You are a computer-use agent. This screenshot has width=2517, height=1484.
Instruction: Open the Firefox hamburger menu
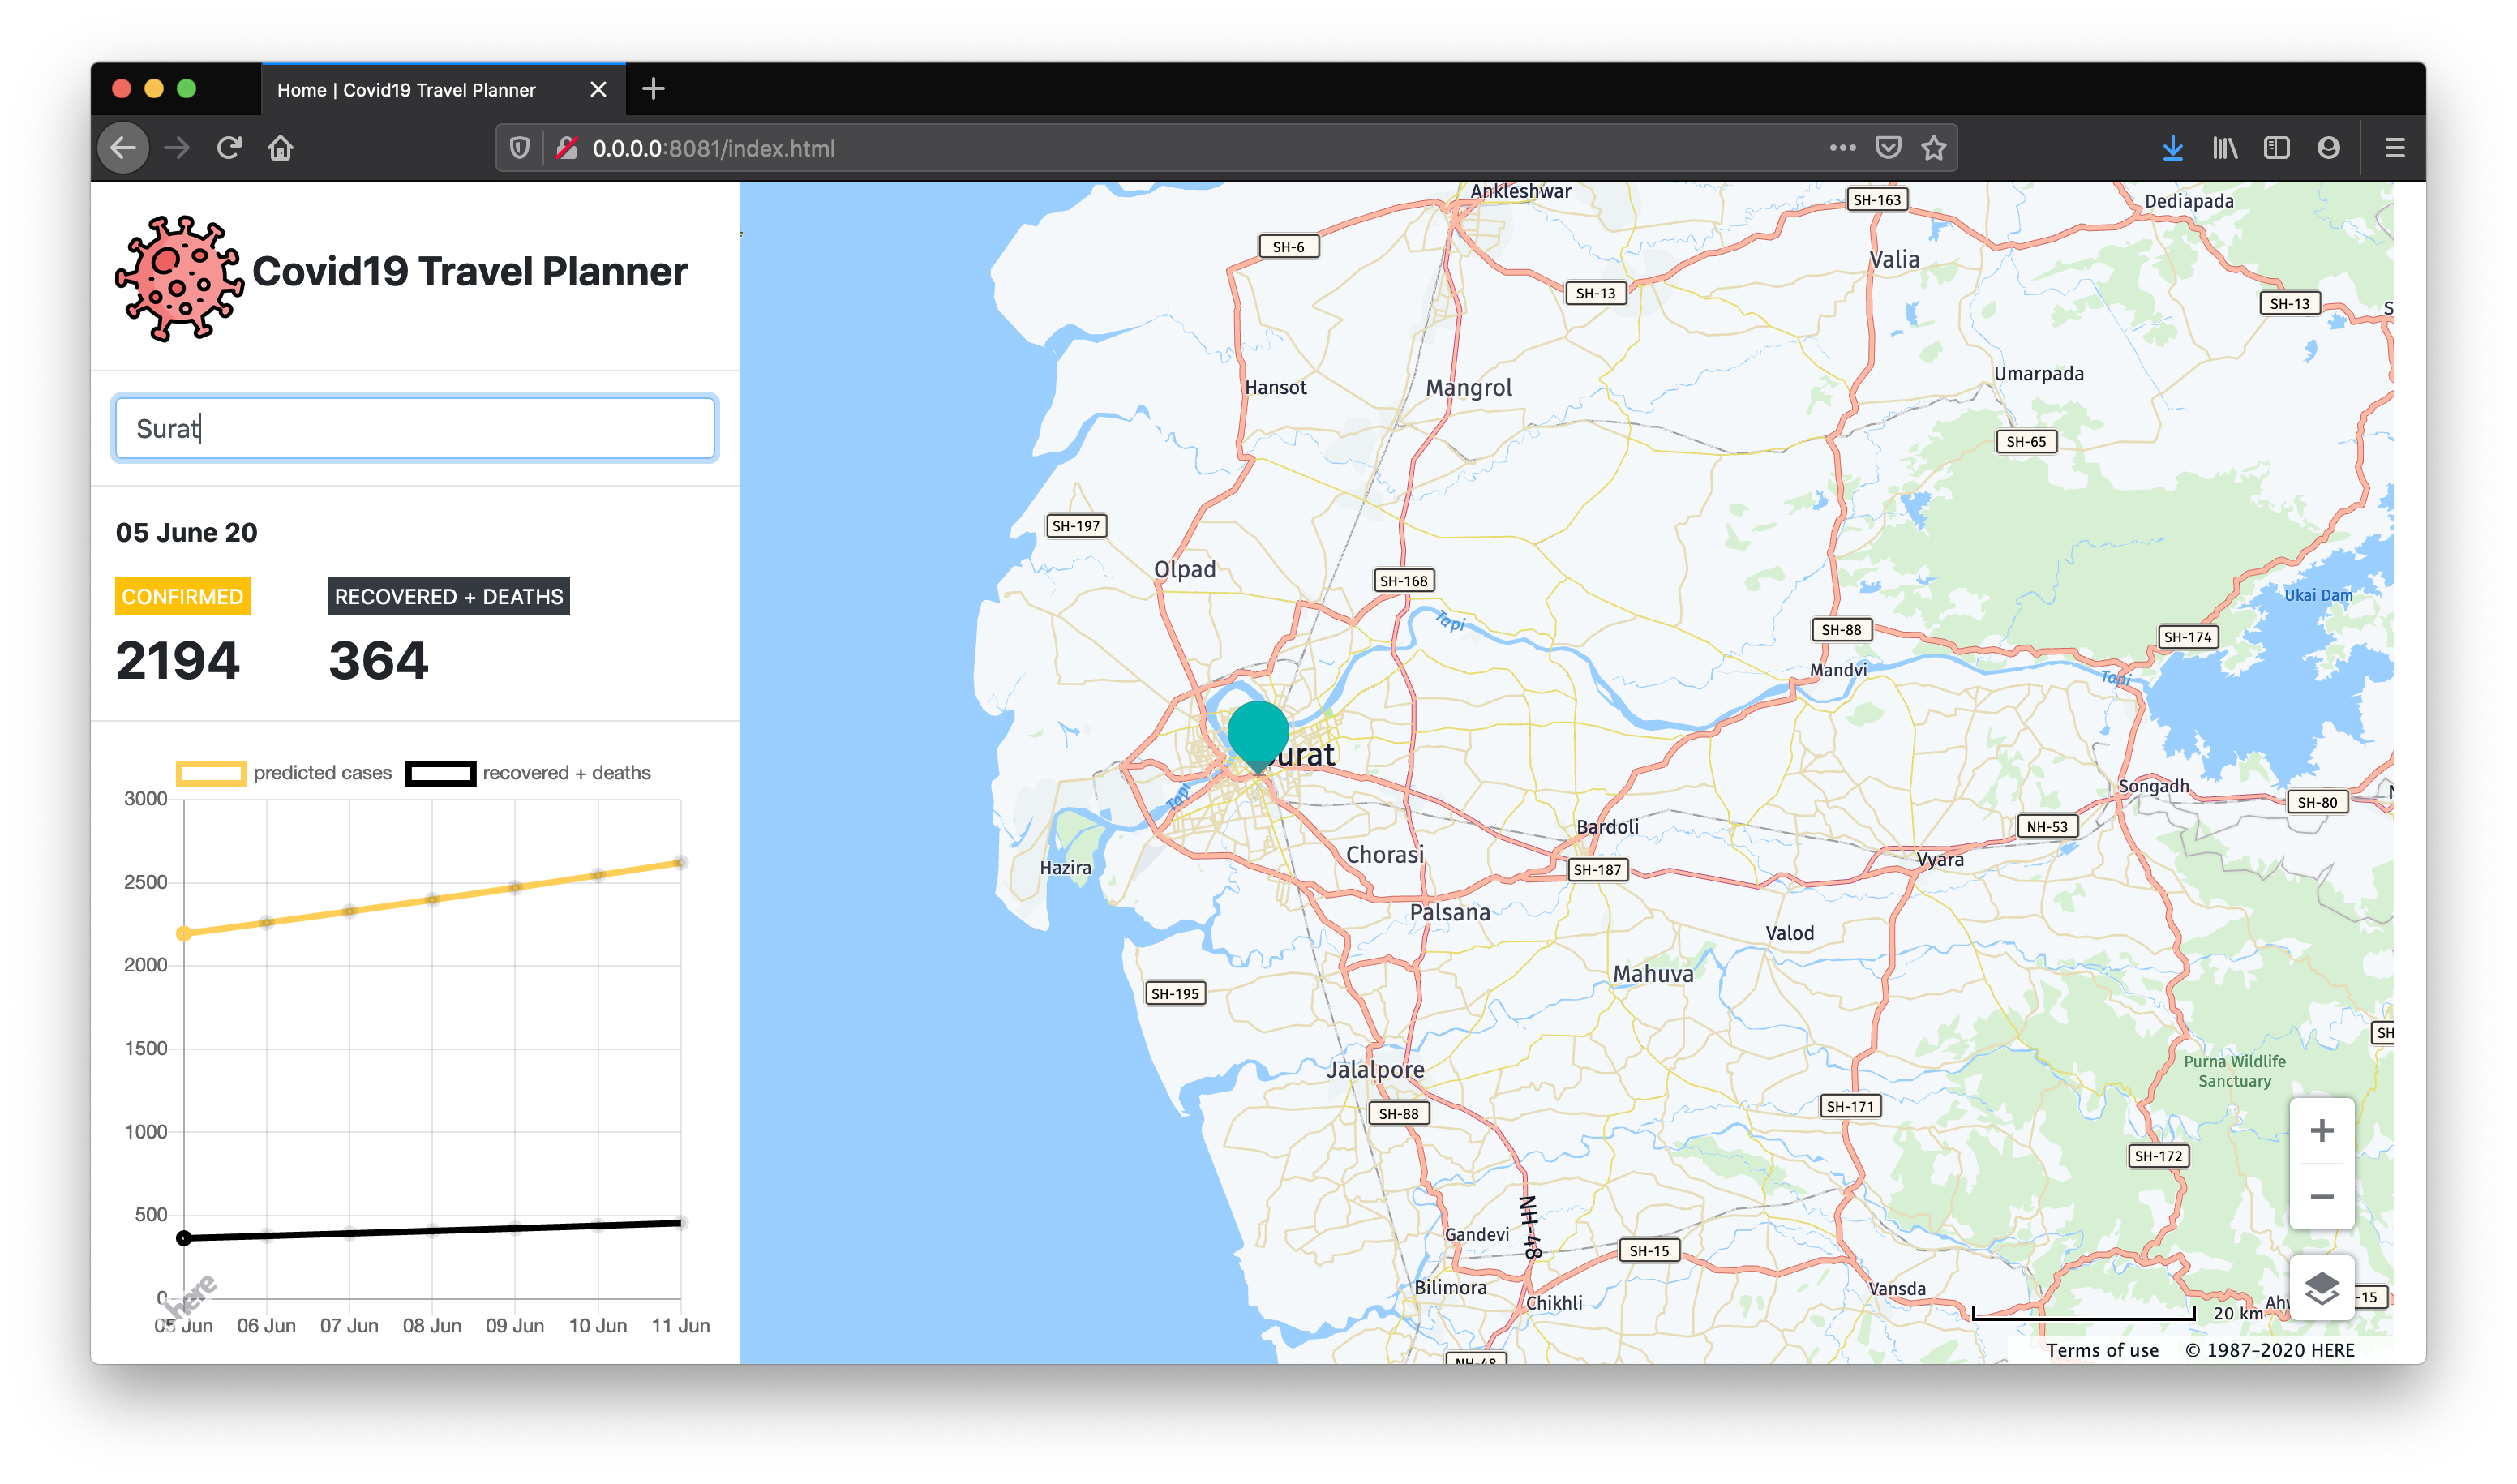click(2394, 148)
